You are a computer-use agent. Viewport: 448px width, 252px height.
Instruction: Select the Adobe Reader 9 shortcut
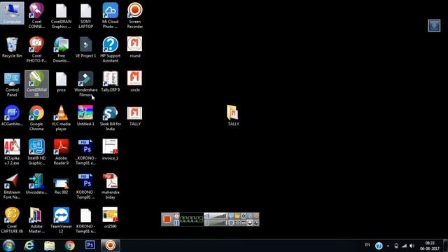tap(61, 152)
